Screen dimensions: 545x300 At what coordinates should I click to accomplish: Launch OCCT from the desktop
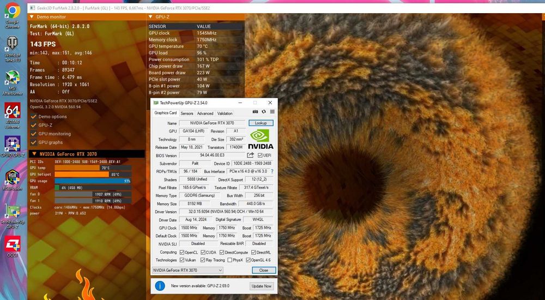pyautogui.click(x=12, y=247)
